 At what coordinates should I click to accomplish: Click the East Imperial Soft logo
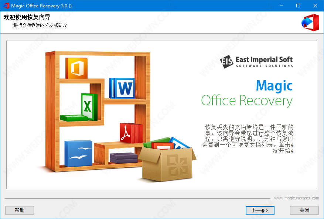point(256,62)
